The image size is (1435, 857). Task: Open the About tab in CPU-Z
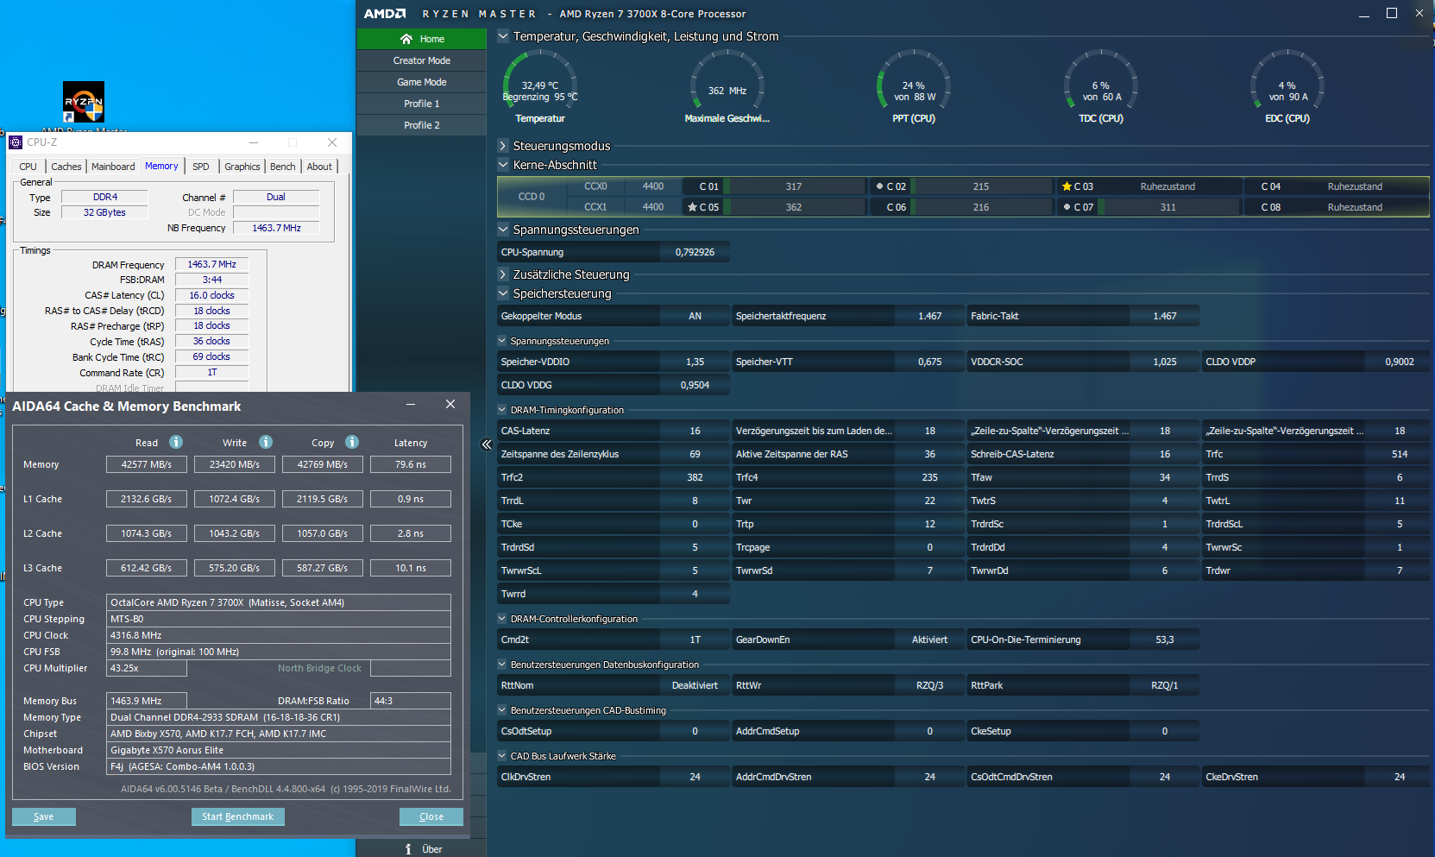pos(319,167)
